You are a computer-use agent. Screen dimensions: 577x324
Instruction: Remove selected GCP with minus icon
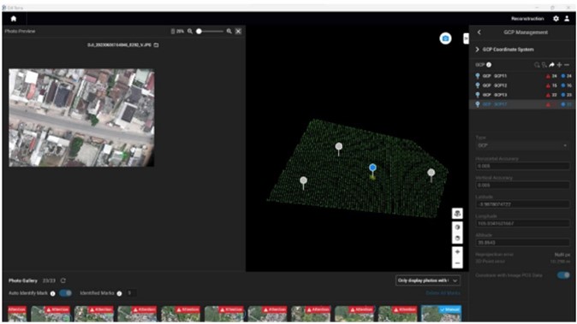567,65
